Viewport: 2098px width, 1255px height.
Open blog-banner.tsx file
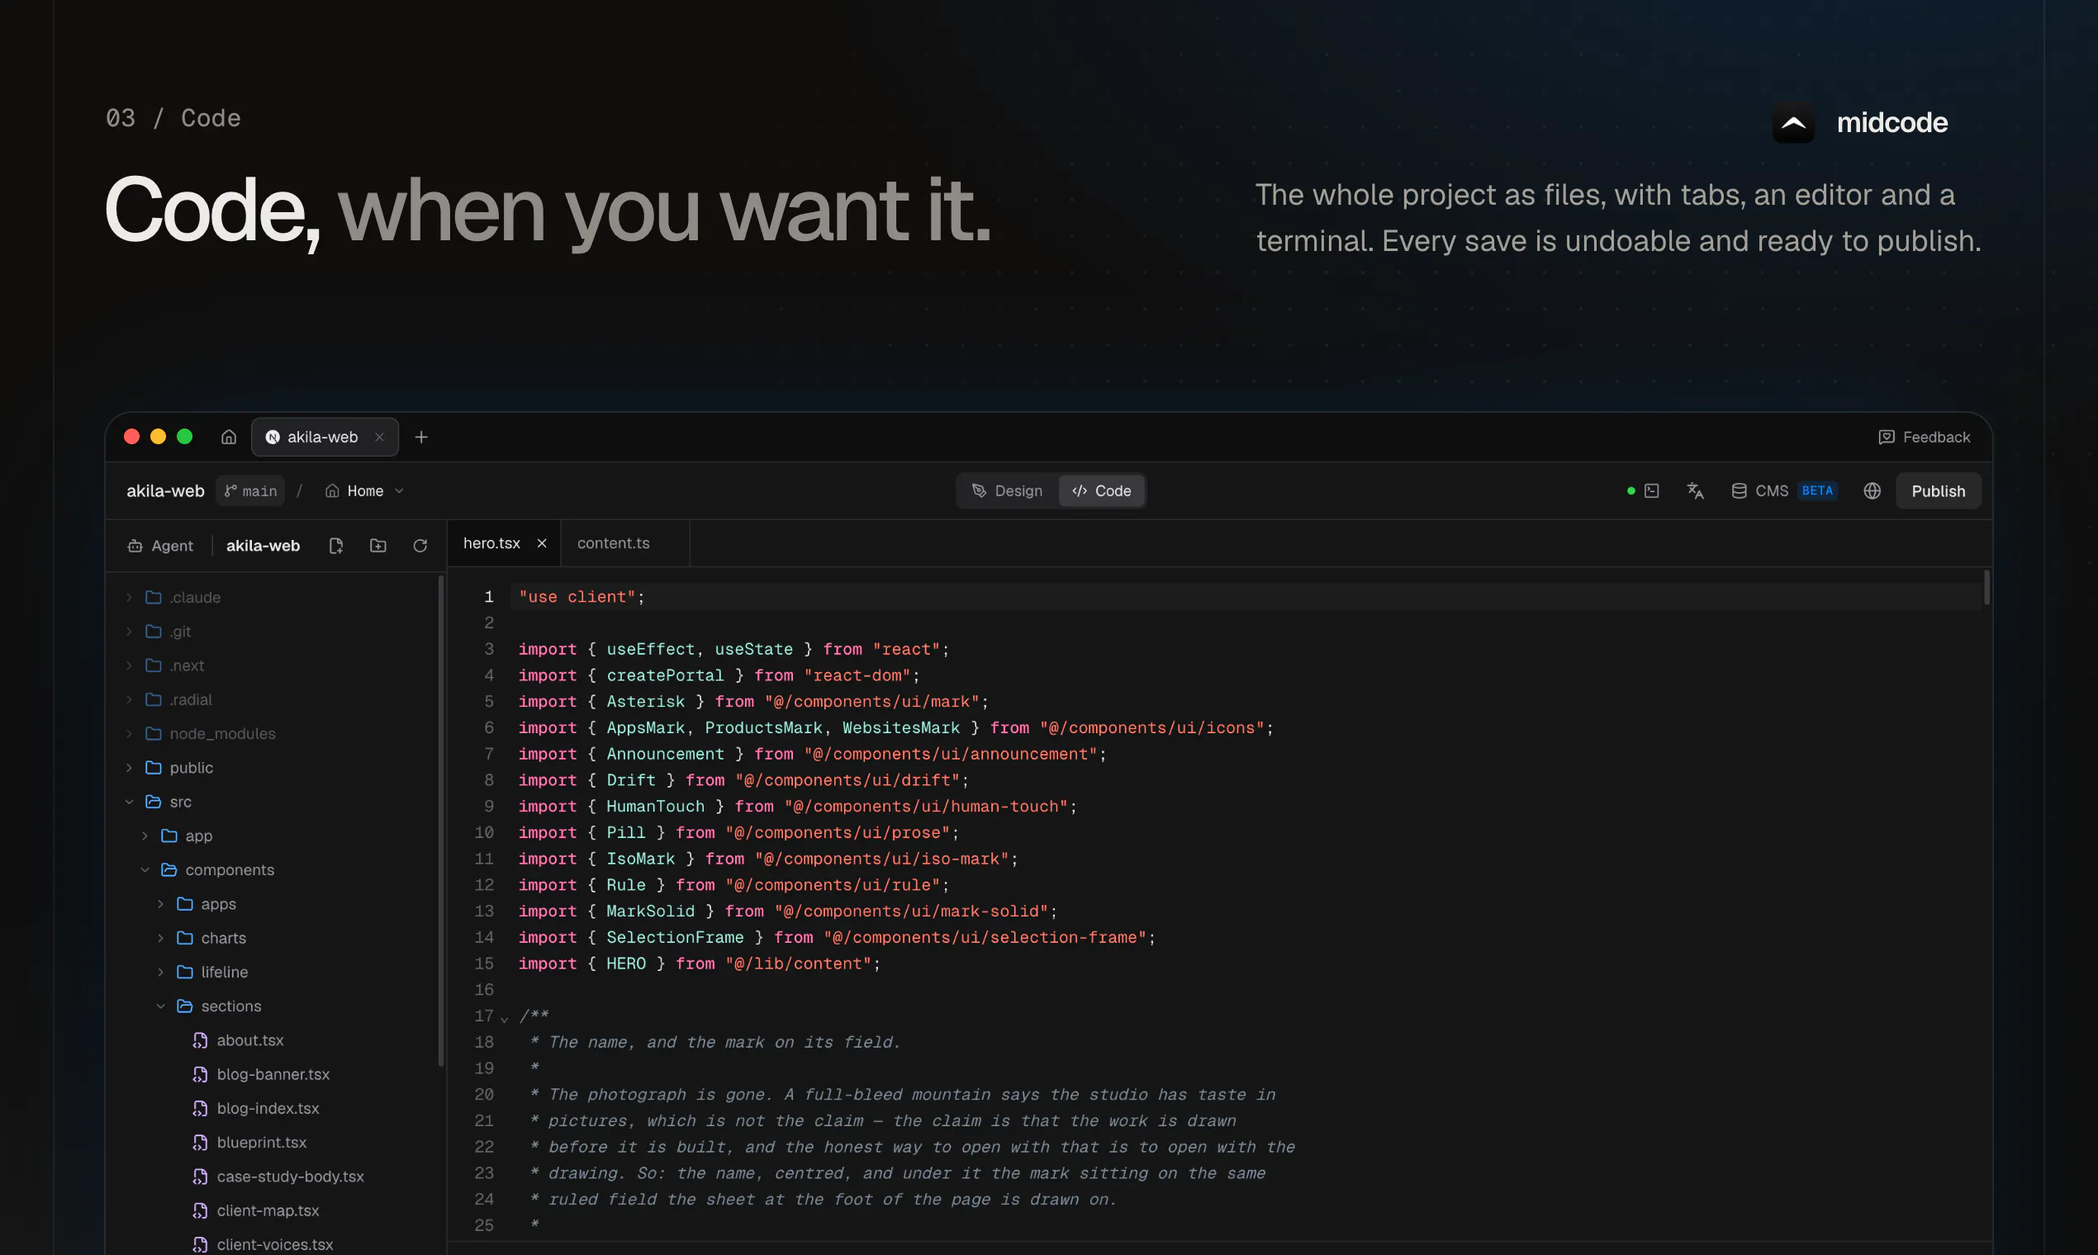[273, 1074]
